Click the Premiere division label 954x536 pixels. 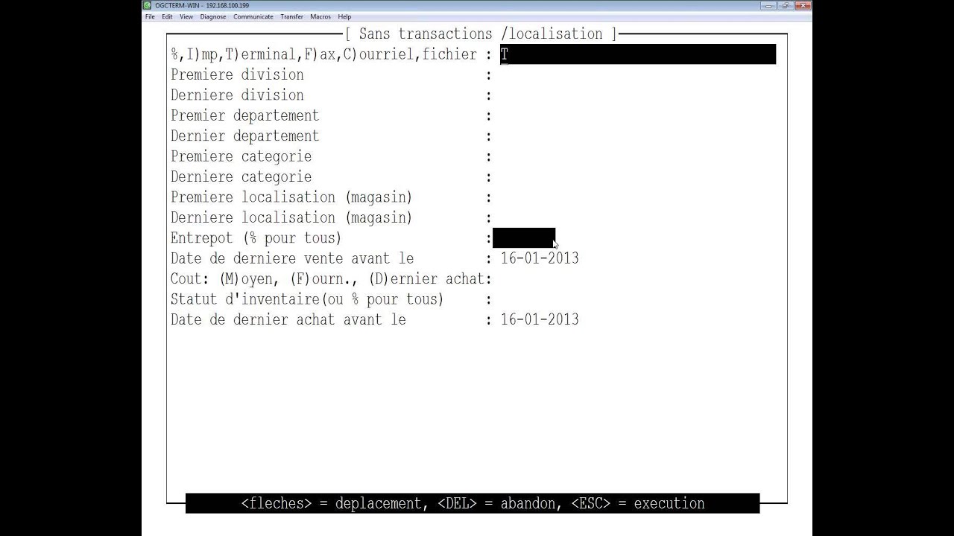click(x=237, y=75)
